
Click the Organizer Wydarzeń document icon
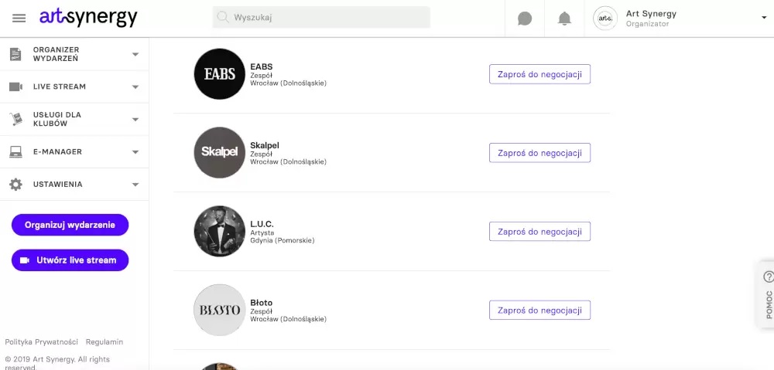(x=15, y=54)
